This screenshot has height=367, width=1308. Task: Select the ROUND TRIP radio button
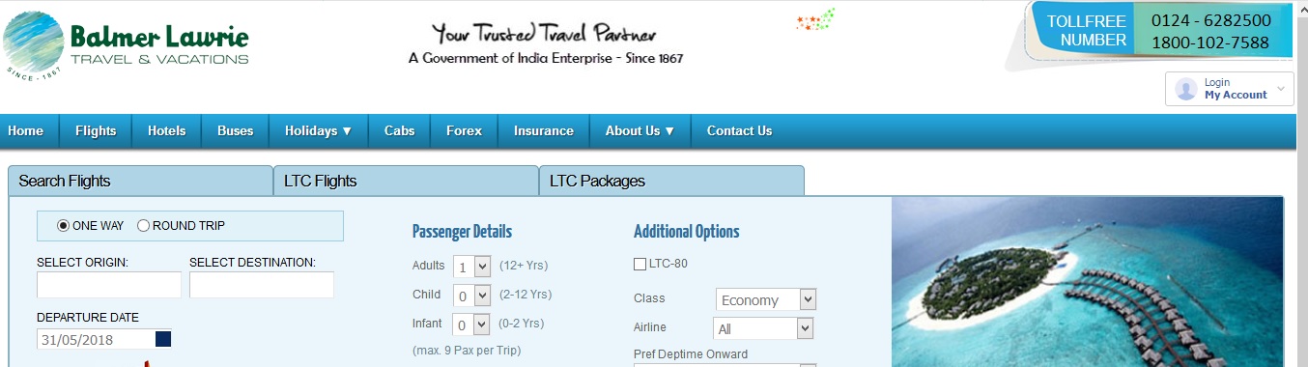pyautogui.click(x=144, y=226)
